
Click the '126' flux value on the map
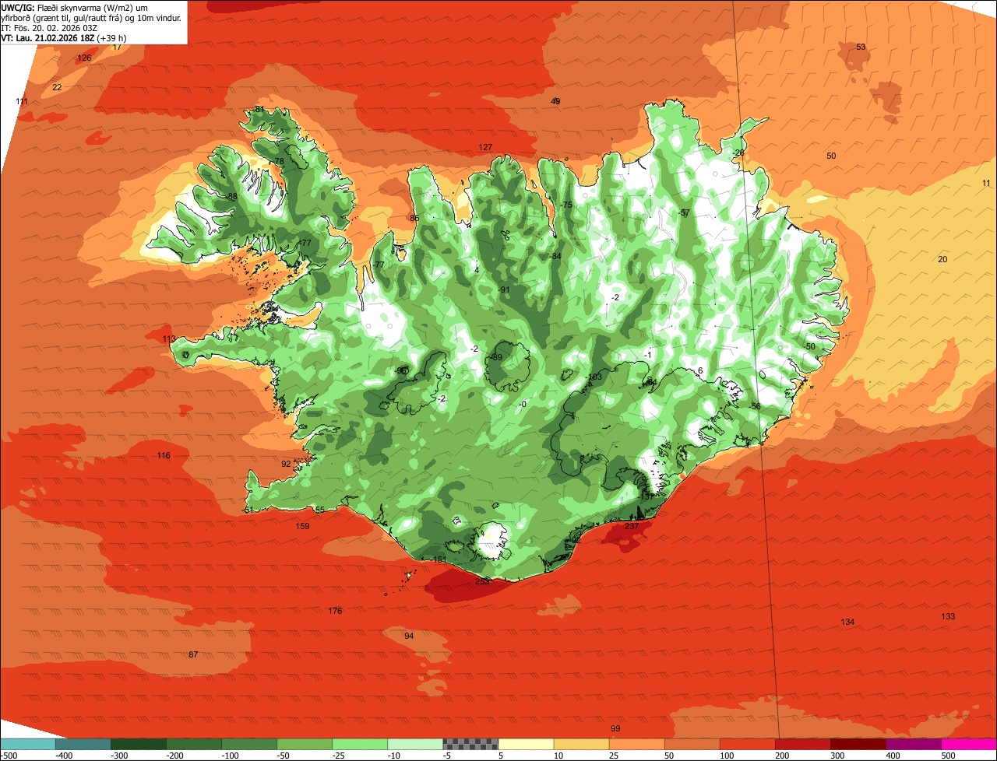pos(84,58)
